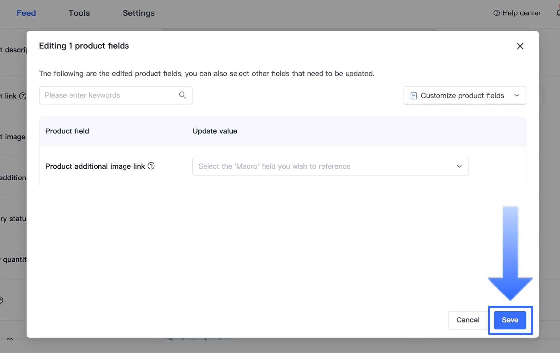Save the edited product fields
This screenshot has width=560, height=353.
click(510, 320)
